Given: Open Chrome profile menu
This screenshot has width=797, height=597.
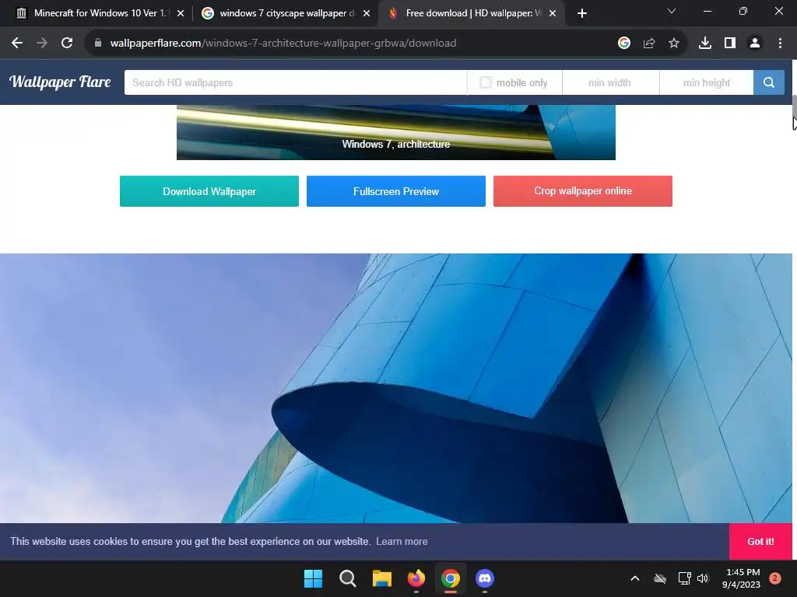Looking at the screenshot, I should [755, 44].
